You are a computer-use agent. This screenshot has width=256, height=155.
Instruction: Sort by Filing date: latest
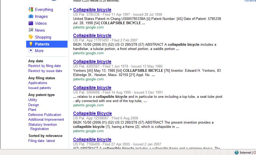pyautogui.click(x=41, y=141)
